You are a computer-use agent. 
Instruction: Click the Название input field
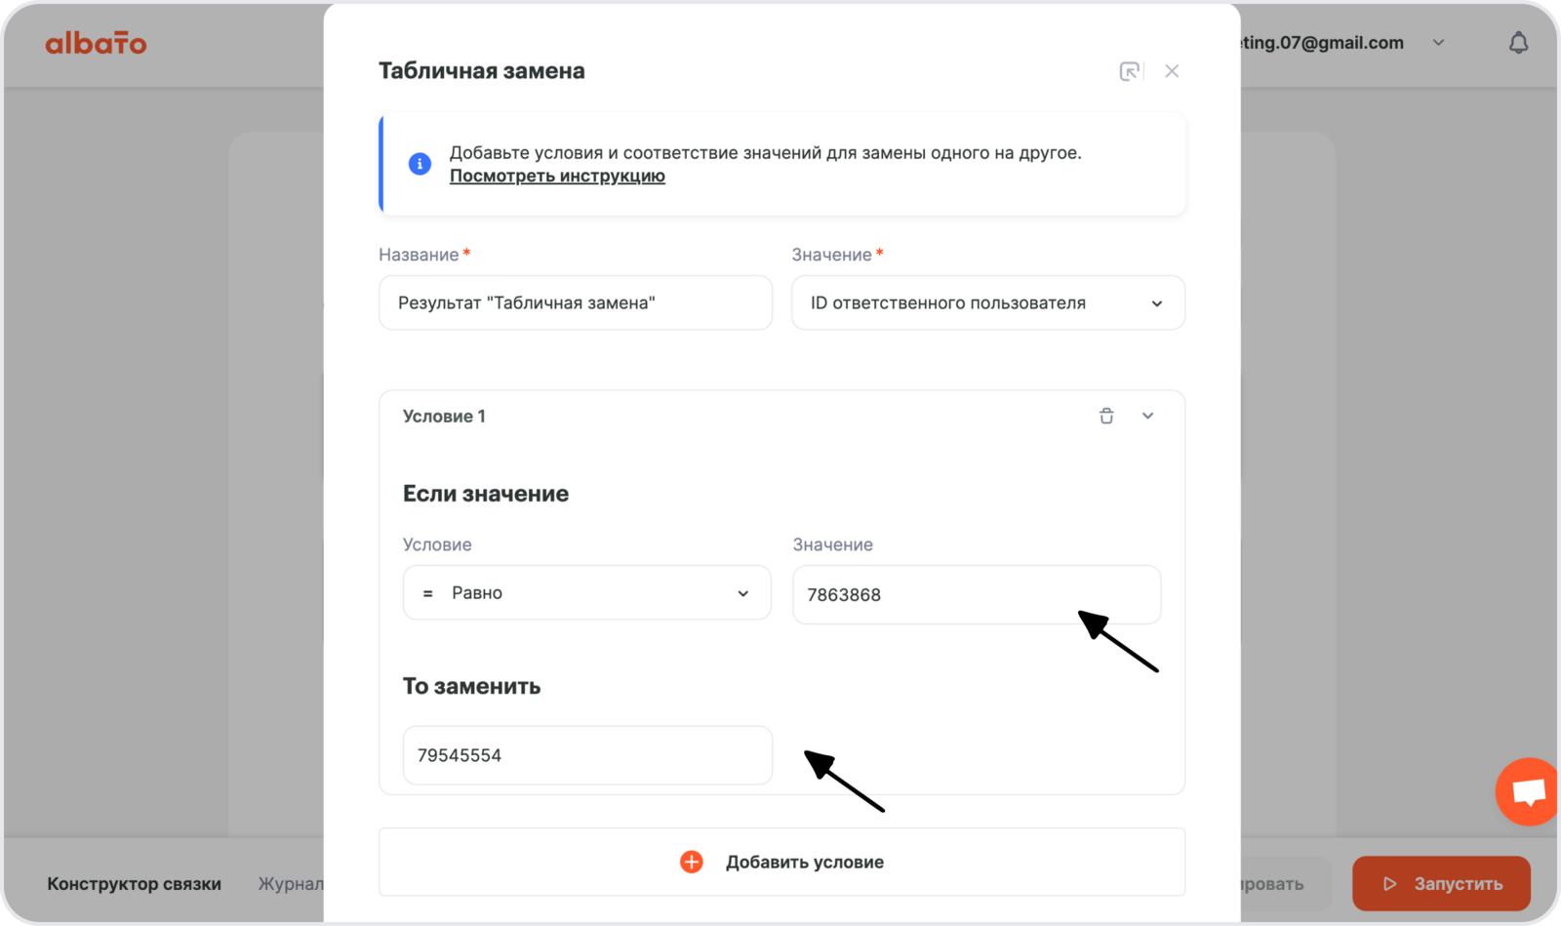(x=575, y=303)
